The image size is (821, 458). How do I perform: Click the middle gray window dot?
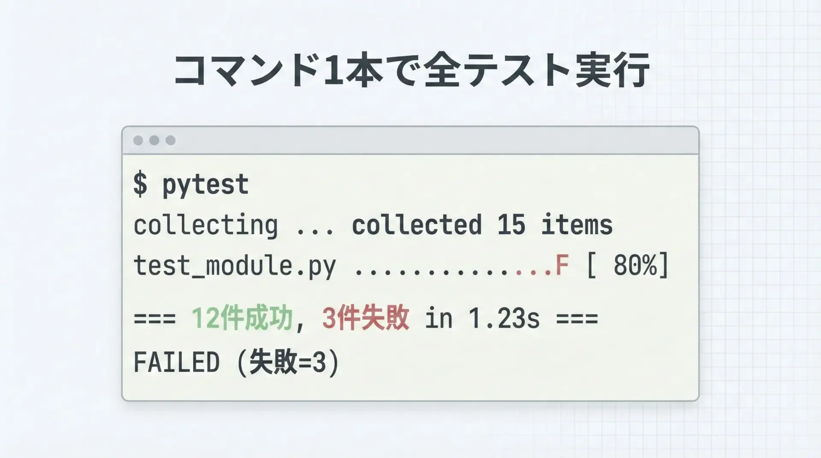click(154, 141)
